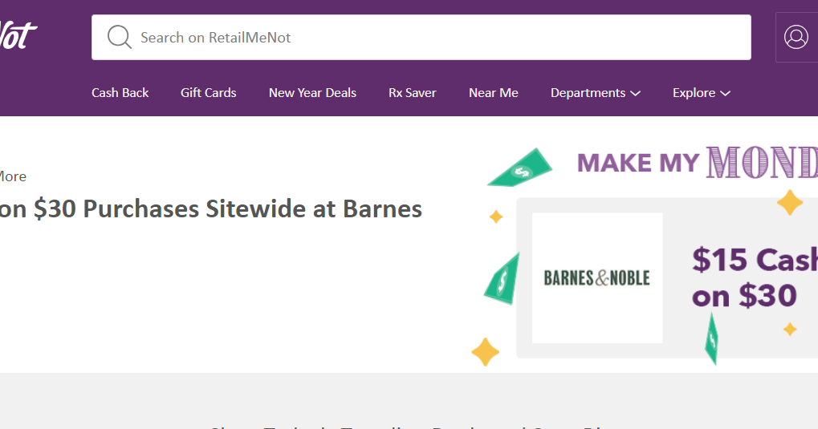Focus the Search on RetailMeNot field

pyautogui.click(x=421, y=38)
